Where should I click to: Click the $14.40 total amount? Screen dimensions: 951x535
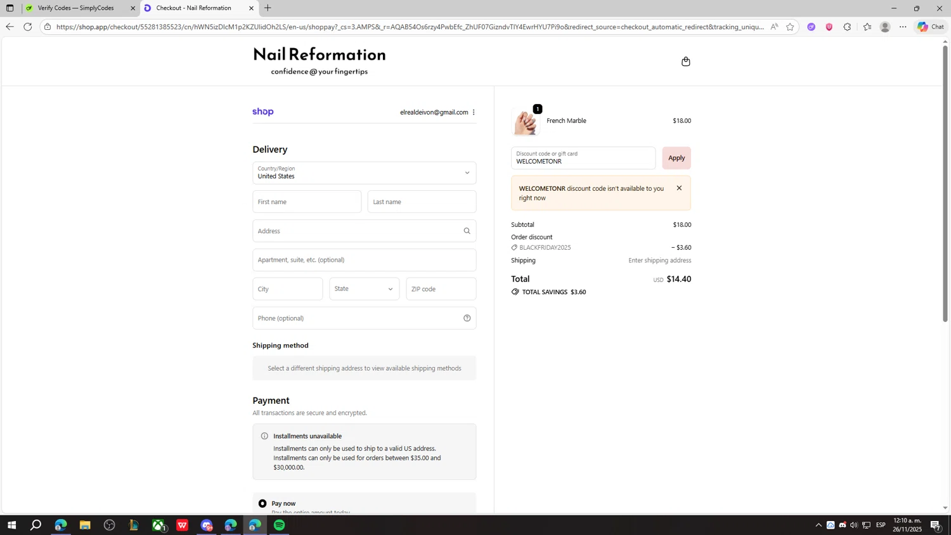click(679, 279)
